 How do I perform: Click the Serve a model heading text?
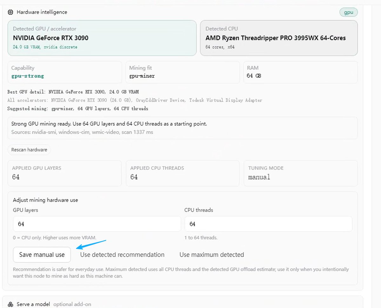[33, 304]
